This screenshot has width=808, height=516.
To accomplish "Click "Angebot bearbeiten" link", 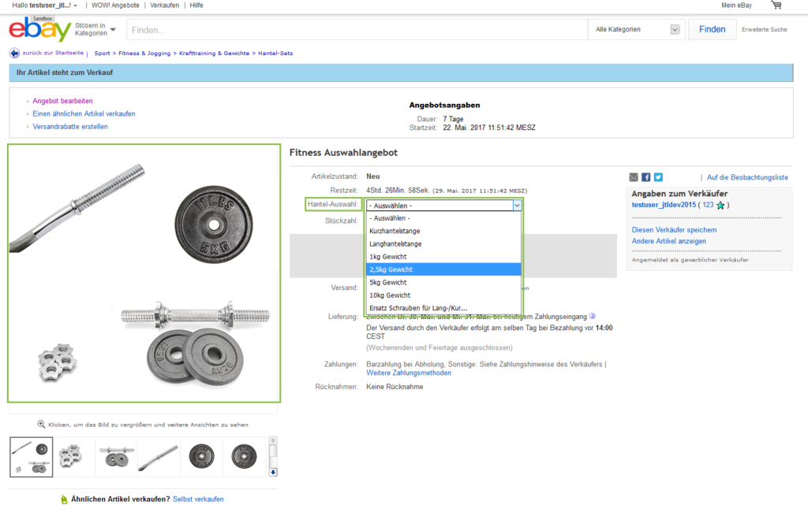I will (x=62, y=101).
